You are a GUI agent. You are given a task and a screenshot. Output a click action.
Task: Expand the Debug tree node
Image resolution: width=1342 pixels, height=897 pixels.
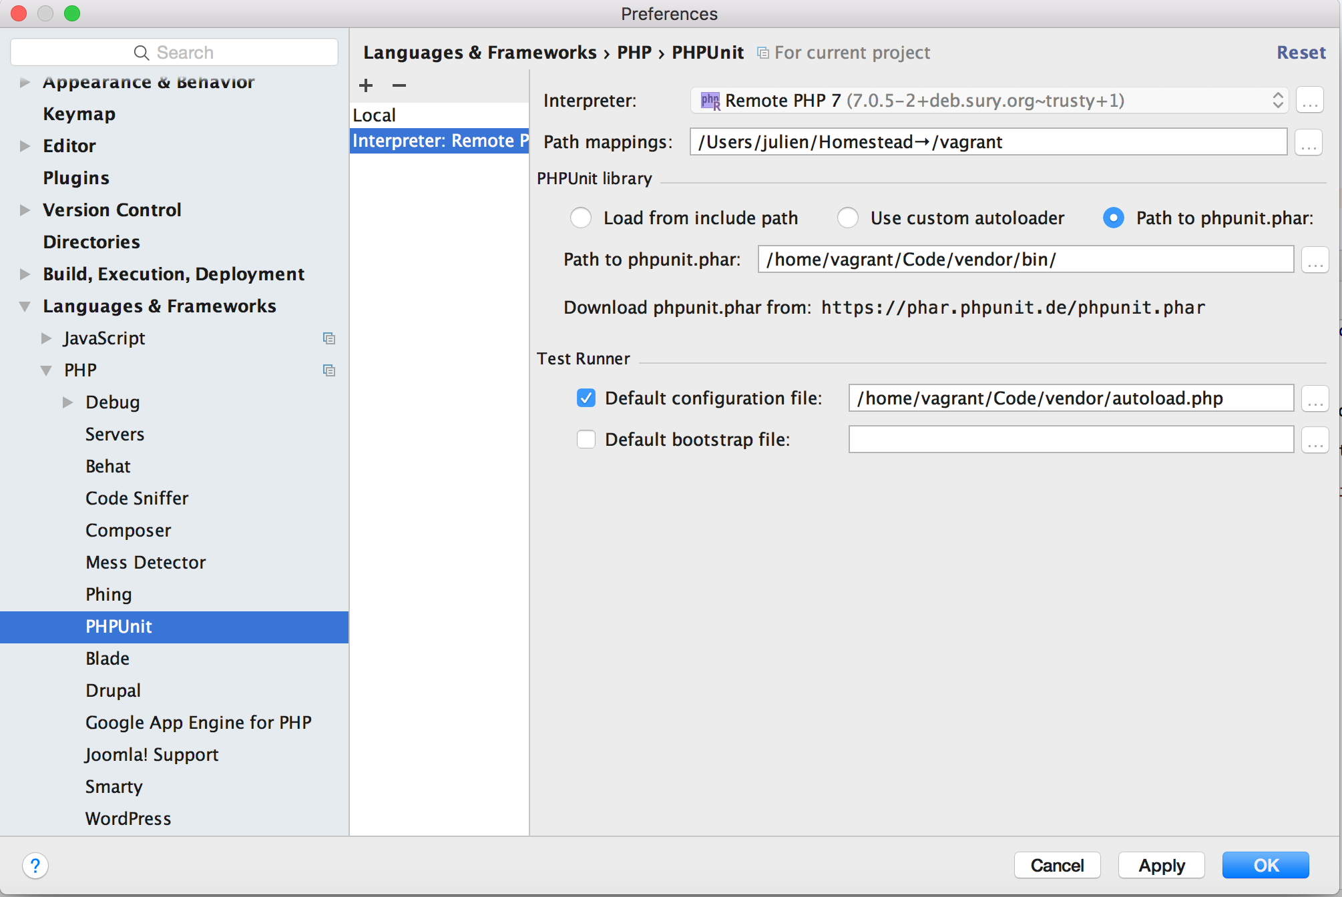67,402
